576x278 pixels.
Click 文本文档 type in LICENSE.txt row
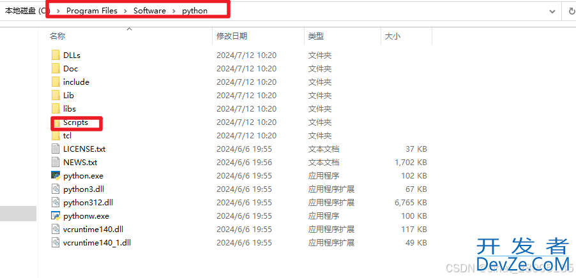pos(323,149)
